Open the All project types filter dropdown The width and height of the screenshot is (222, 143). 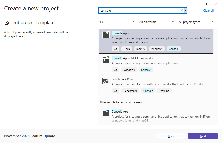click(x=196, y=22)
